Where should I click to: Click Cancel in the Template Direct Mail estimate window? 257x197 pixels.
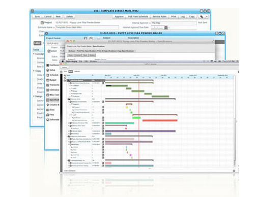48,17
